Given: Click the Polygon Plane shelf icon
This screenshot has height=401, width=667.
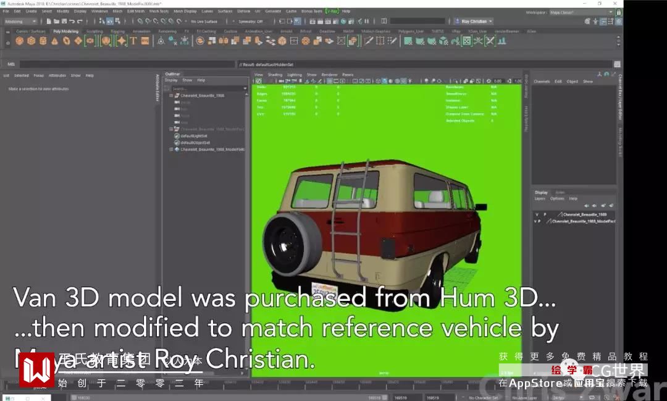Looking at the screenshot, I should coord(78,41).
